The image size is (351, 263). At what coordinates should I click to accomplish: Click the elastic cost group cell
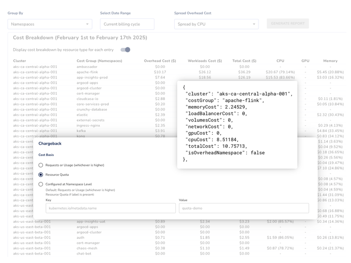tap(82, 115)
